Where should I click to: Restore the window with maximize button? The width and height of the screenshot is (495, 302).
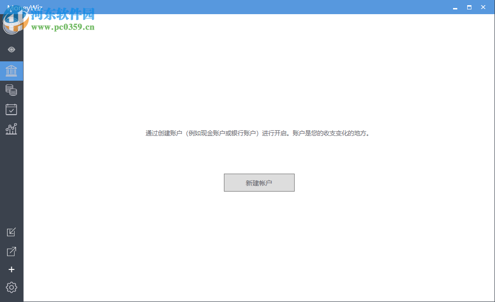[x=469, y=8]
